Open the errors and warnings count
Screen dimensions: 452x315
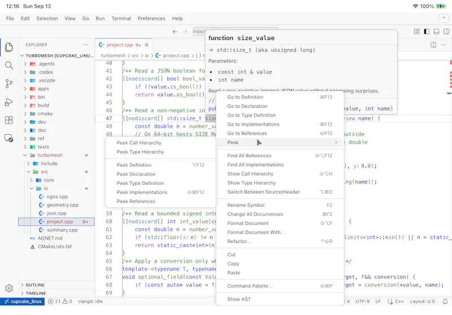coord(60,301)
